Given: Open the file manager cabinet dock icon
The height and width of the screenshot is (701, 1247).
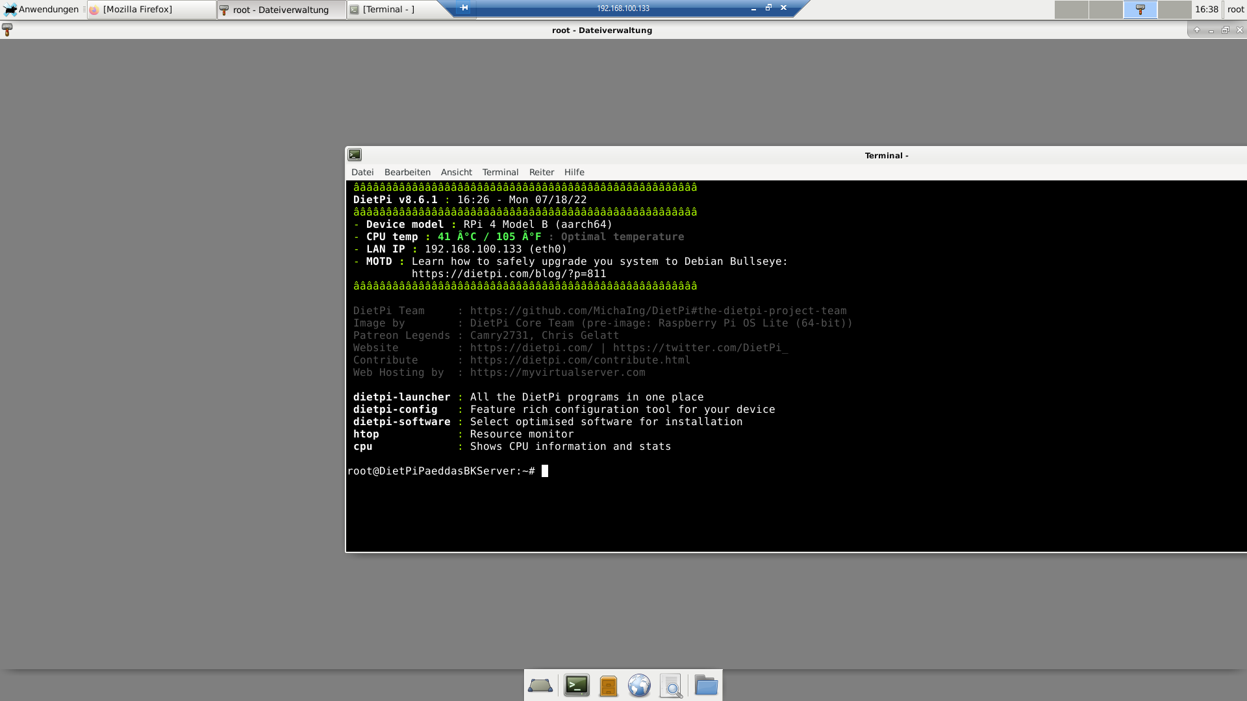Looking at the screenshot, I should (608, 685).
